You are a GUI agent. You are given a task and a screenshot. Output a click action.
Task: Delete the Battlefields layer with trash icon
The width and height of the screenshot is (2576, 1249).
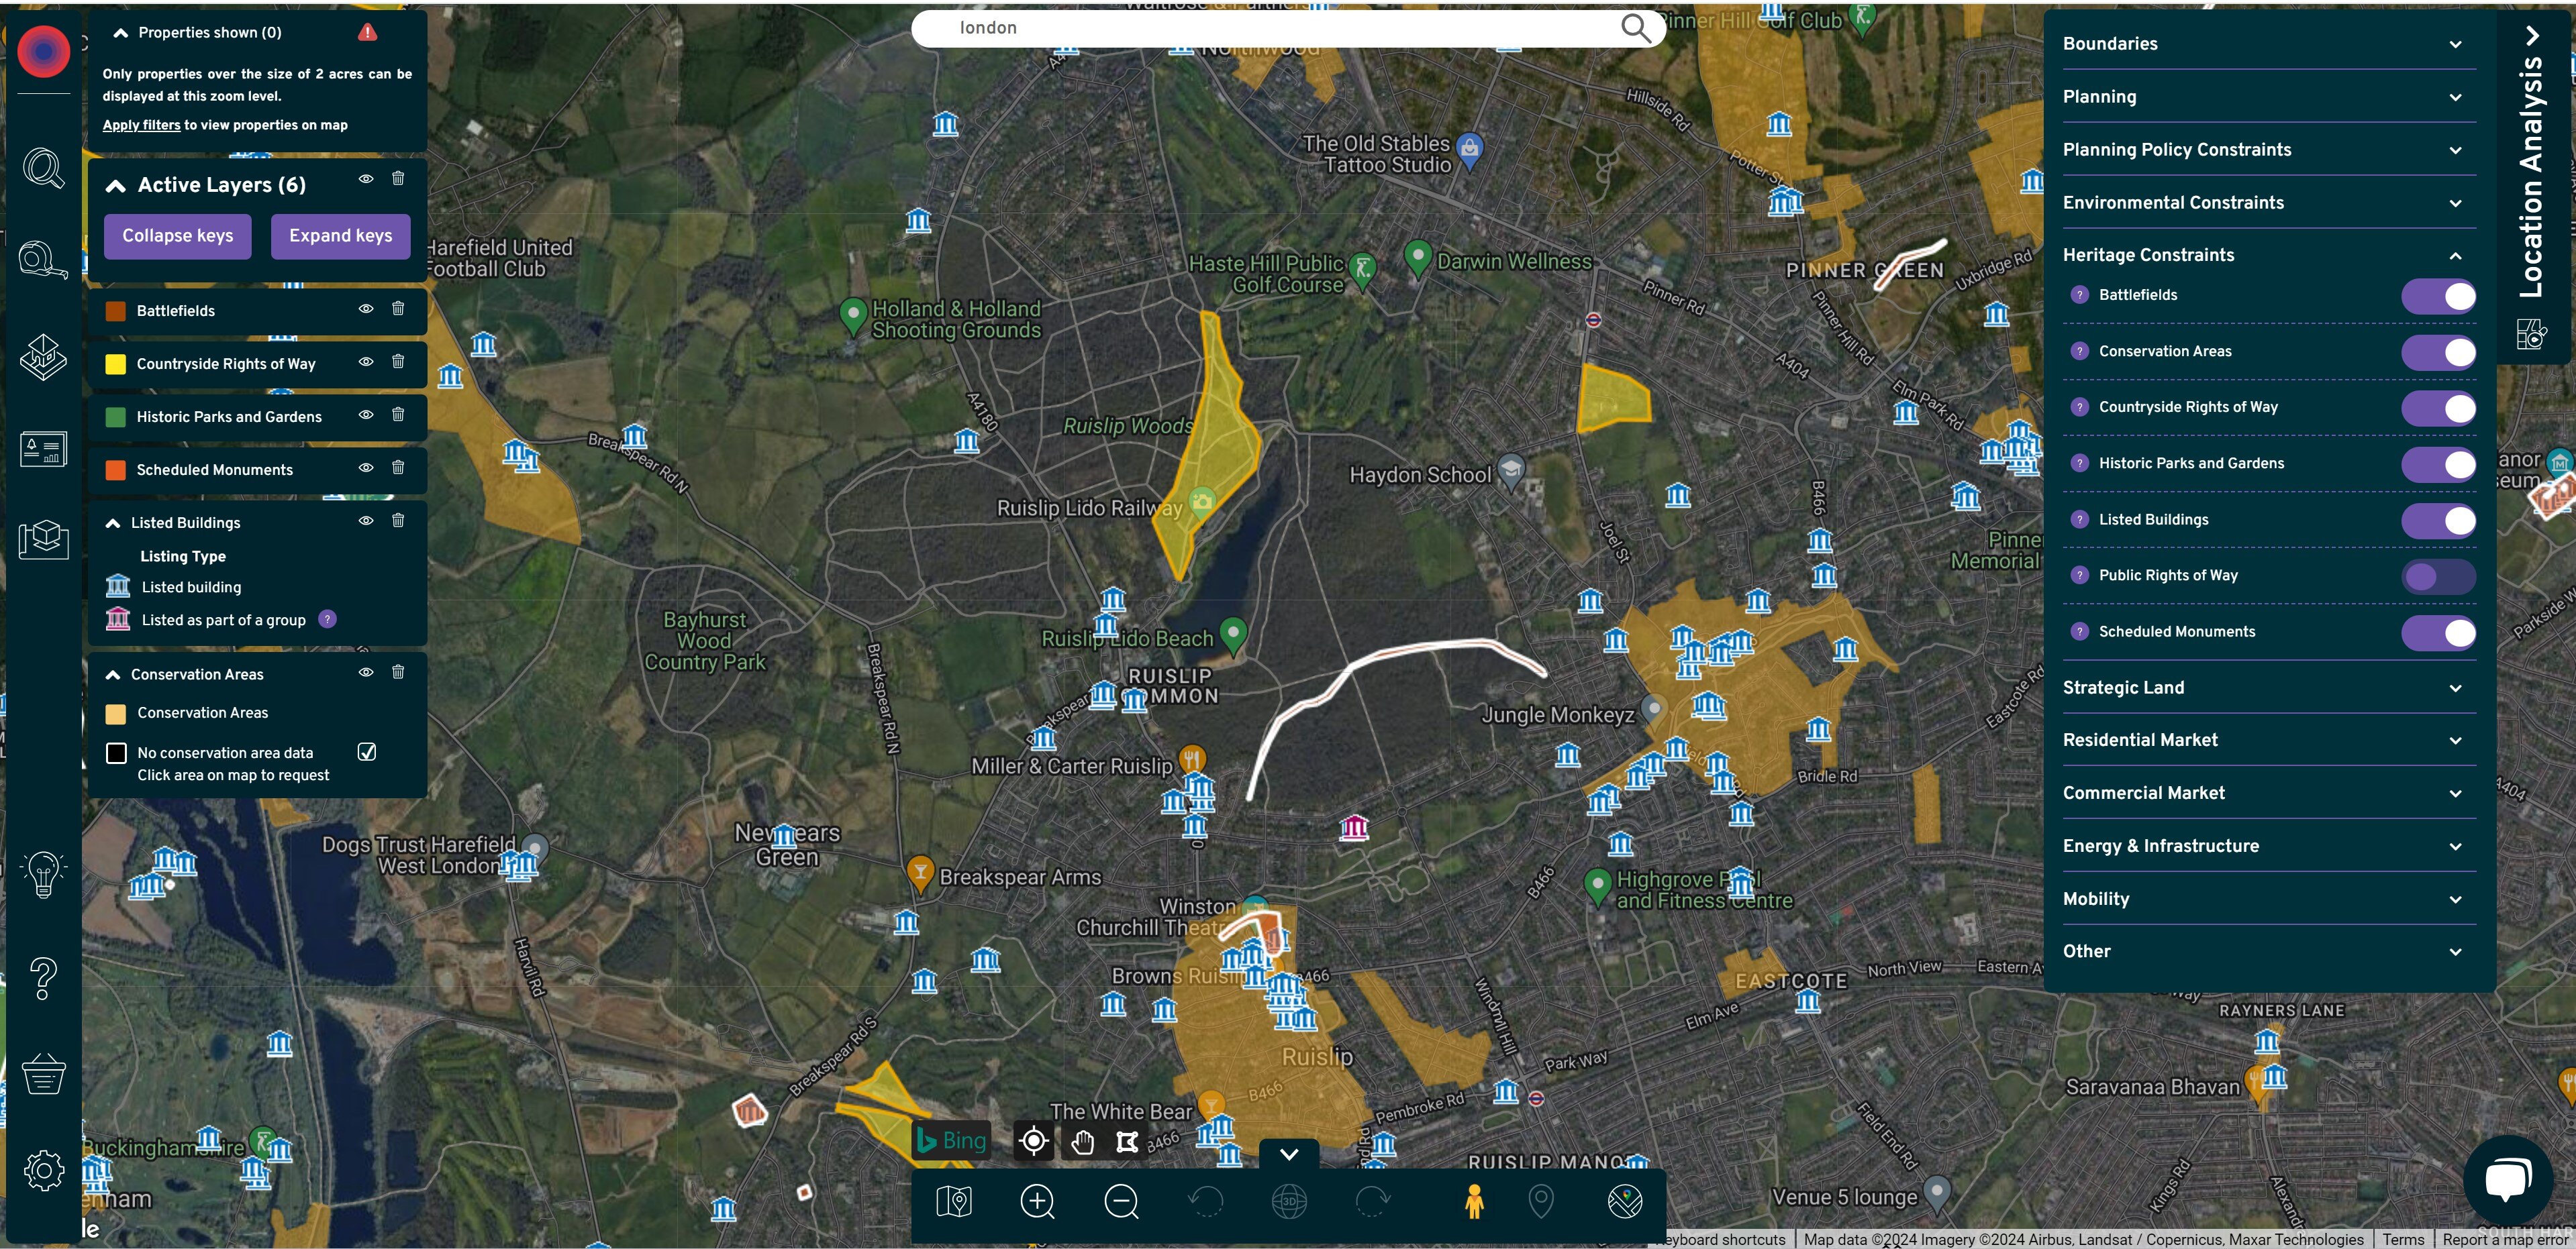pos(398,309)
